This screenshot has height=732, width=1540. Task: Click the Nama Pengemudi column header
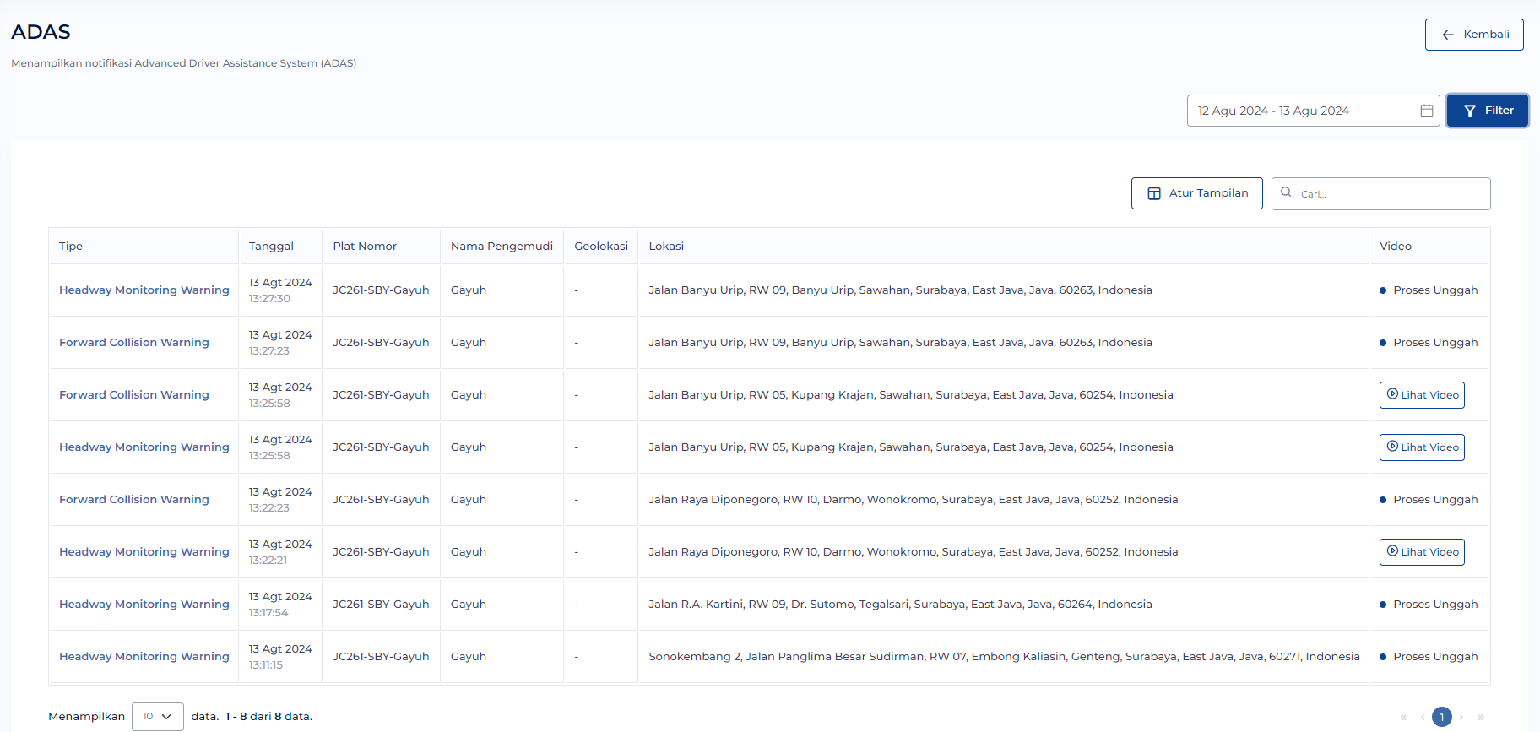tap(502, 247)
